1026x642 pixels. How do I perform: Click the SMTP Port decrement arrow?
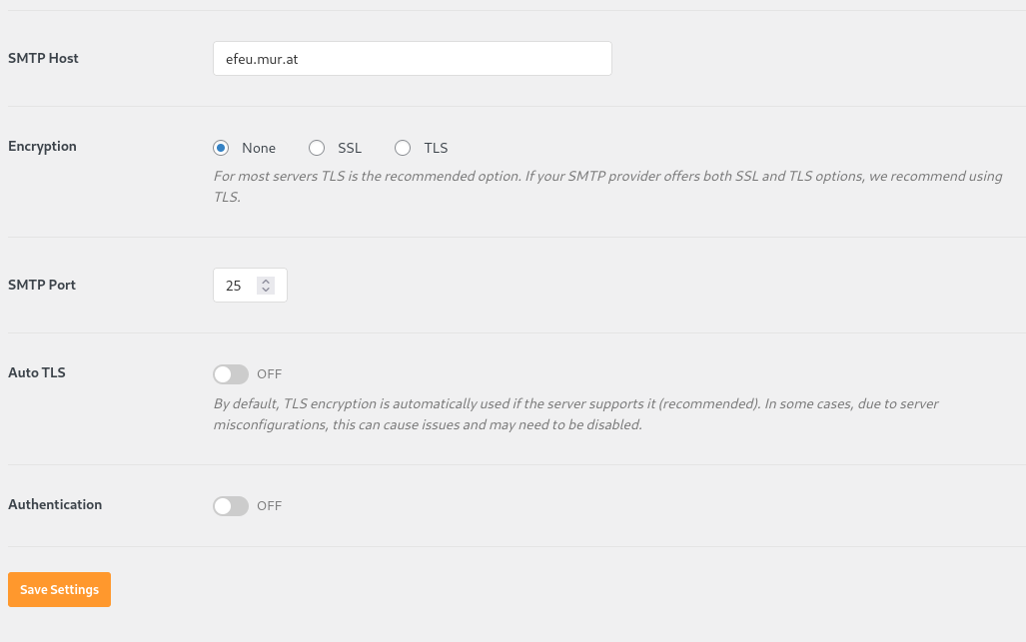click(265, 290)
